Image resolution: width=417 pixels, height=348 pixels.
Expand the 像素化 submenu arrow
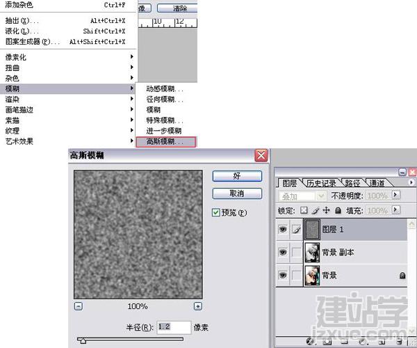[x=131, y=56]
